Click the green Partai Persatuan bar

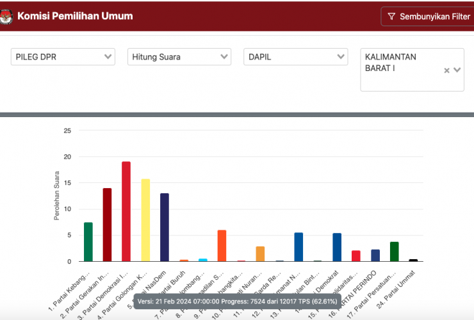tap(394, 252)
